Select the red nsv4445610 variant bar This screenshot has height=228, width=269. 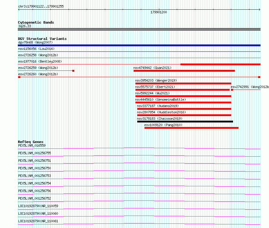coord(183,103)
